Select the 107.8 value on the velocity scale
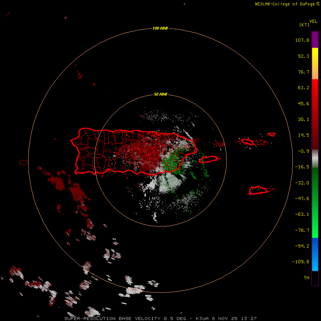 [x=302, y=40]
